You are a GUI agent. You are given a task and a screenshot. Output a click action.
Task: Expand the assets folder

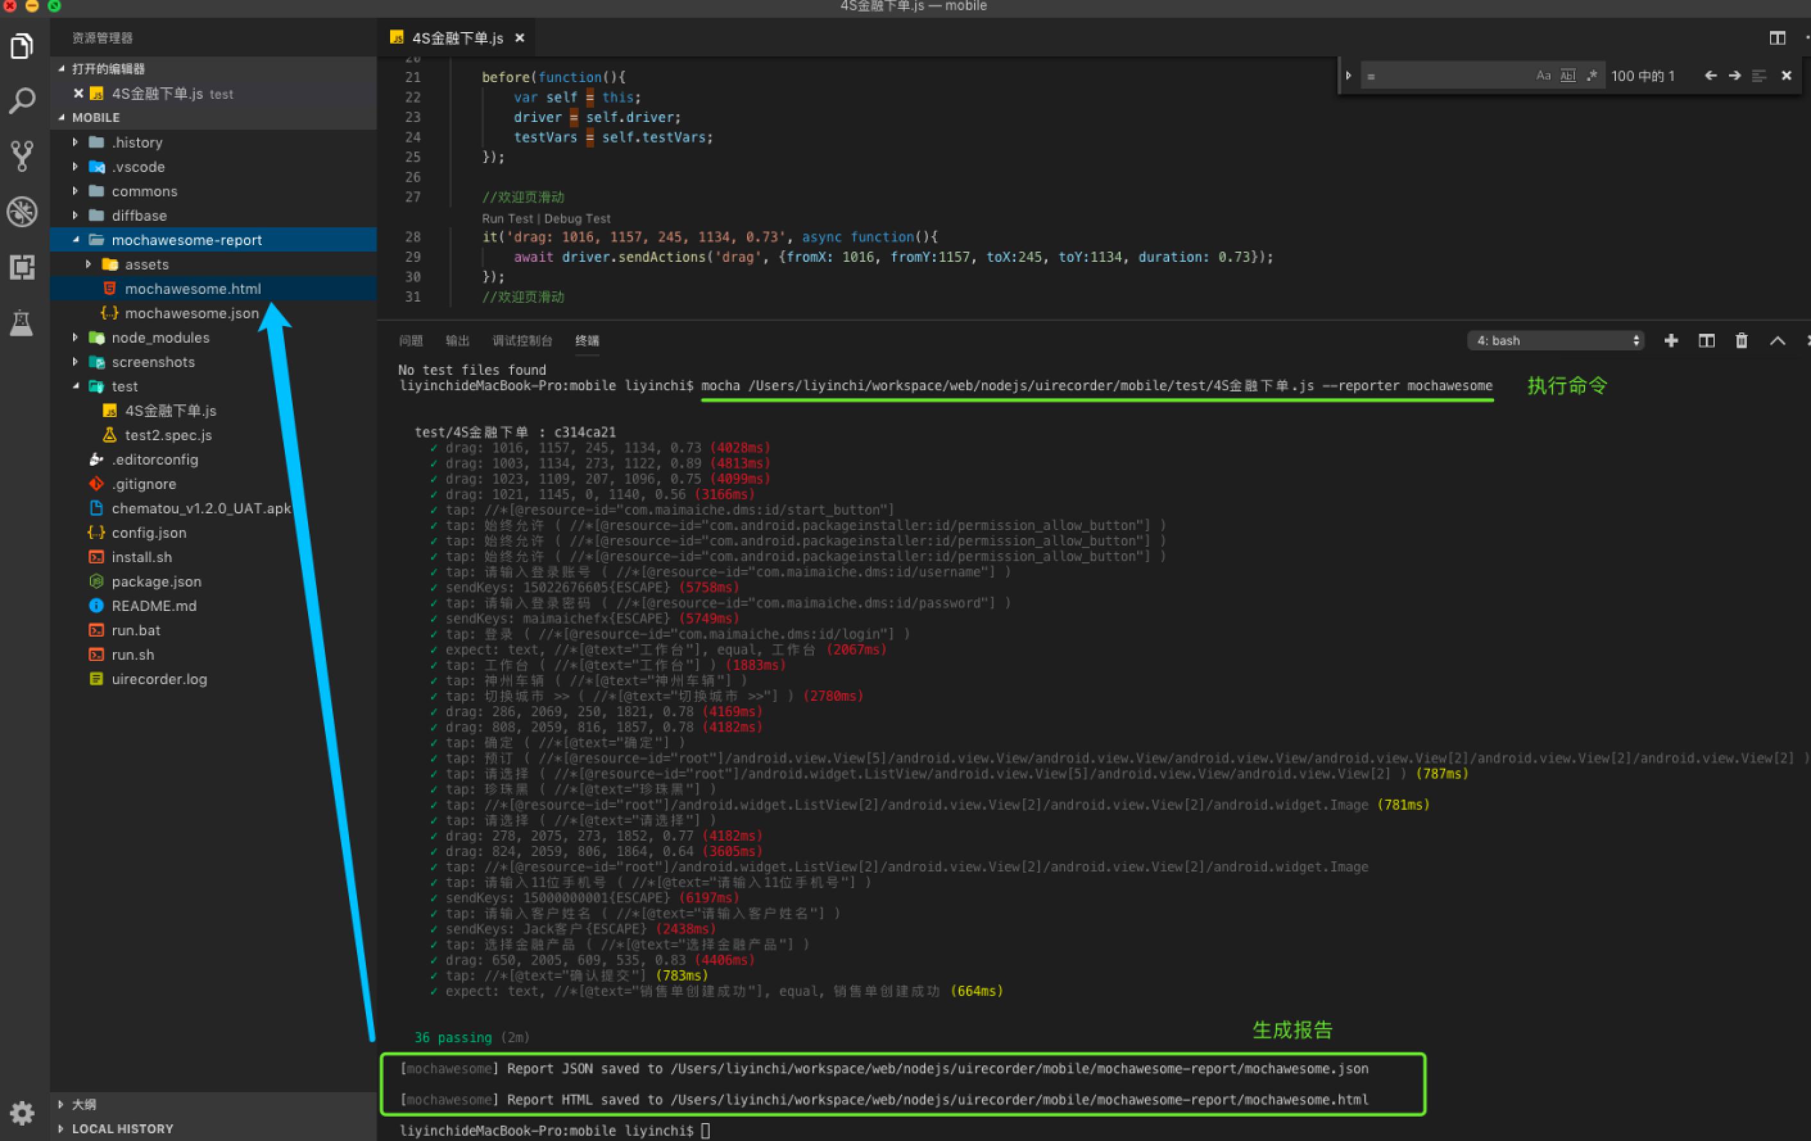tap(214, 265)
